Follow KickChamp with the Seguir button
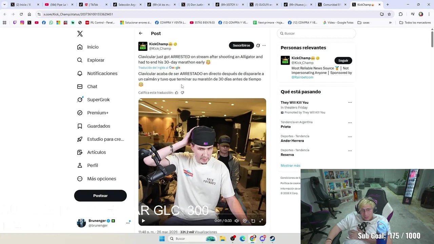 343,60
